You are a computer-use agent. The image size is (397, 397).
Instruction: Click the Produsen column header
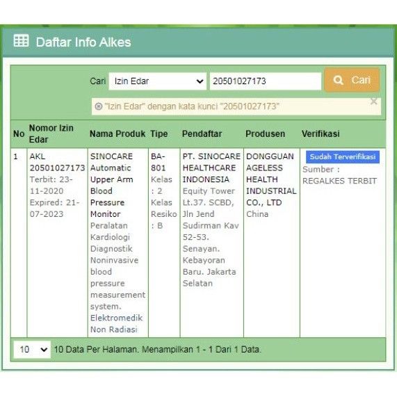[265, 133]
